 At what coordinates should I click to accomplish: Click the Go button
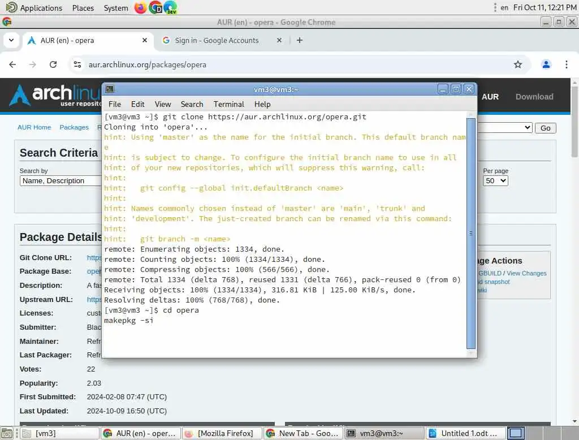point(546,128)
